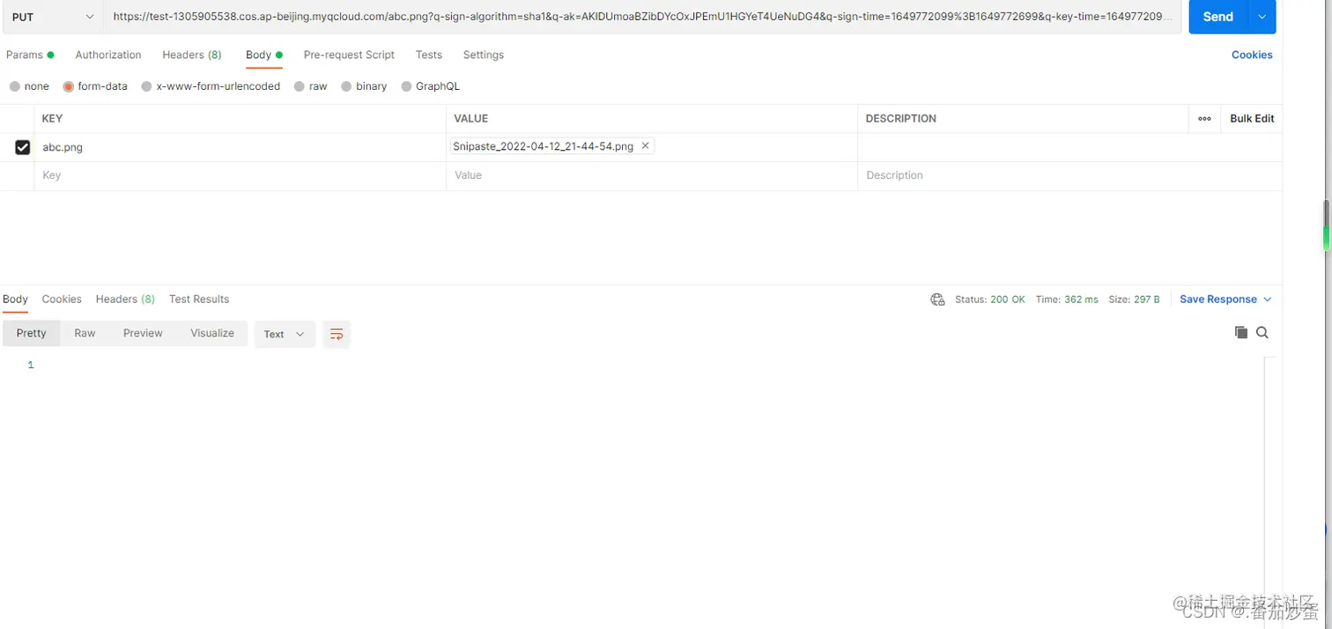Click the Status: 200 OK text
This screenshot has width=1332, height=629.
tap(990, 300)
